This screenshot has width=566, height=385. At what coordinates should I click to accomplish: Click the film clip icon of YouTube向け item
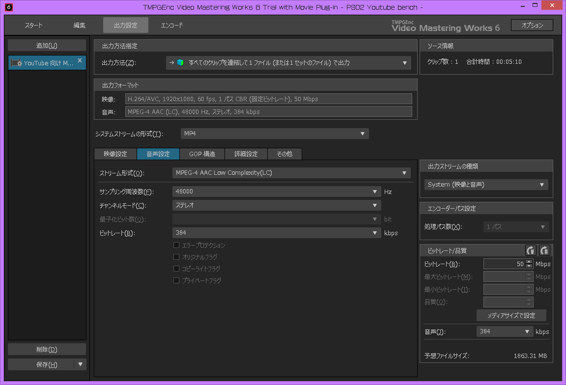click(16, 63)
